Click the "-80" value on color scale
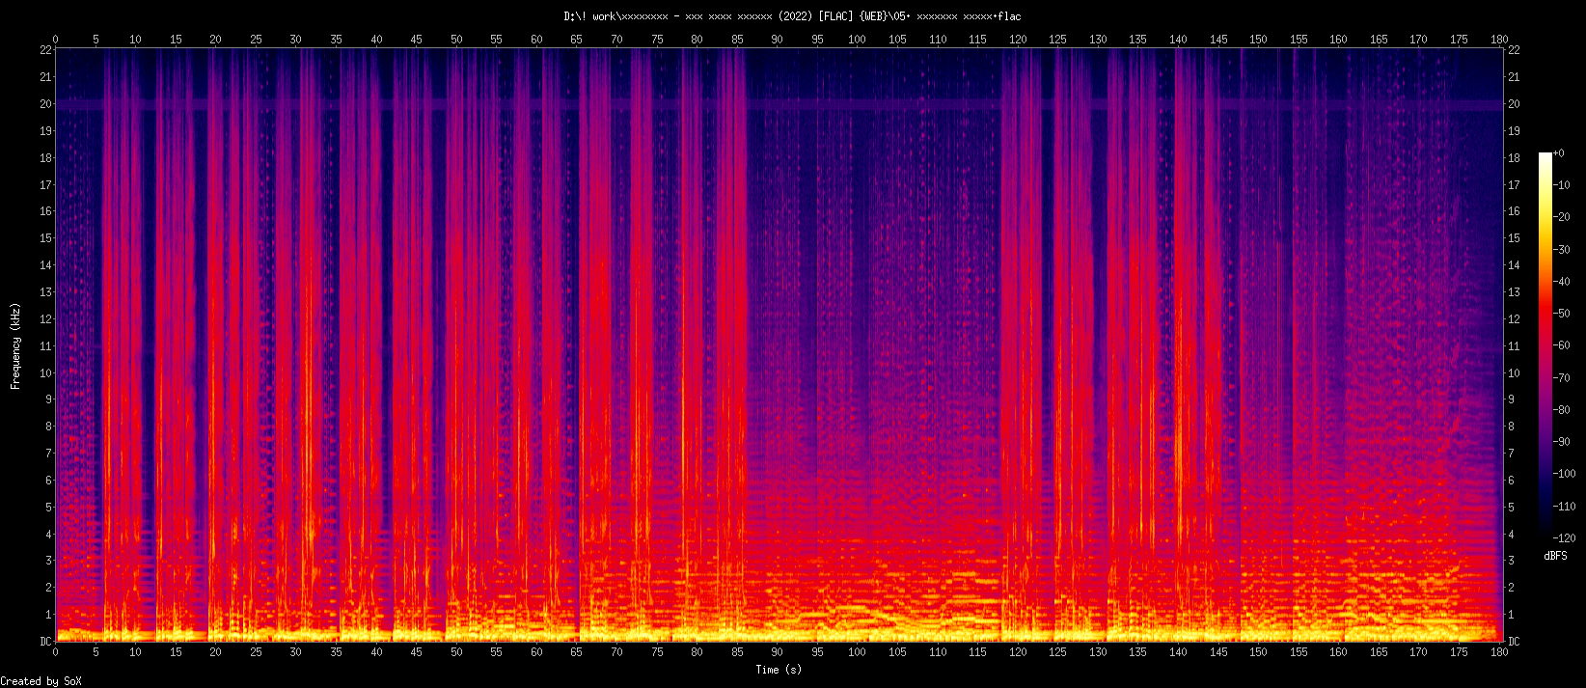Screen dimensions: 1586x688 tap(1562, 410)
